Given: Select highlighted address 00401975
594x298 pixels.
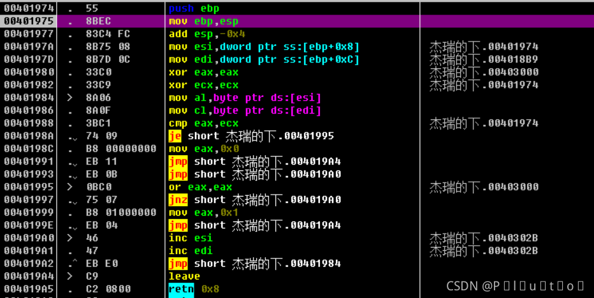Looking at the screenshot, I should [29, 21].
